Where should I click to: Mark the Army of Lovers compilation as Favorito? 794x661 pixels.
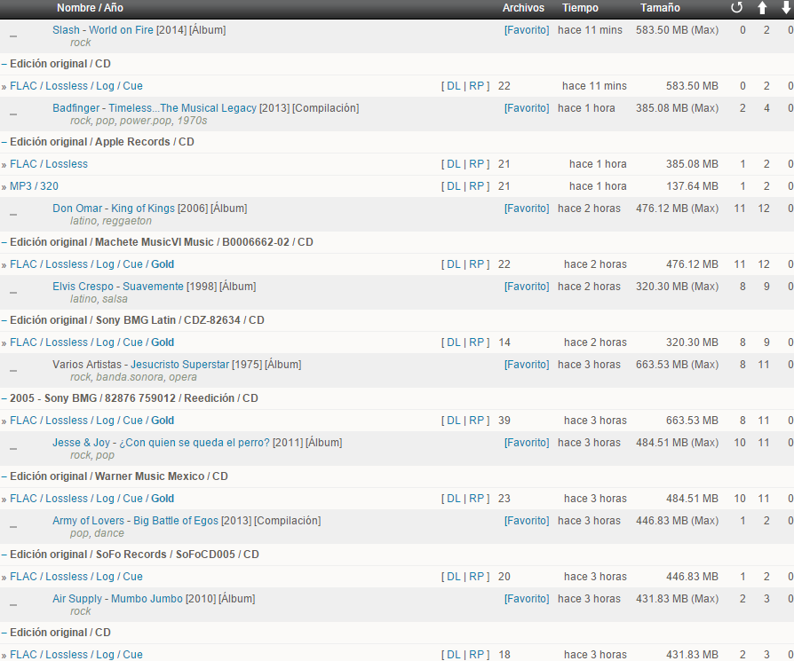point(528,521)
